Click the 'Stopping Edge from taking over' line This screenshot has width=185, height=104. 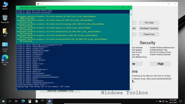click(x=43, y=86)
